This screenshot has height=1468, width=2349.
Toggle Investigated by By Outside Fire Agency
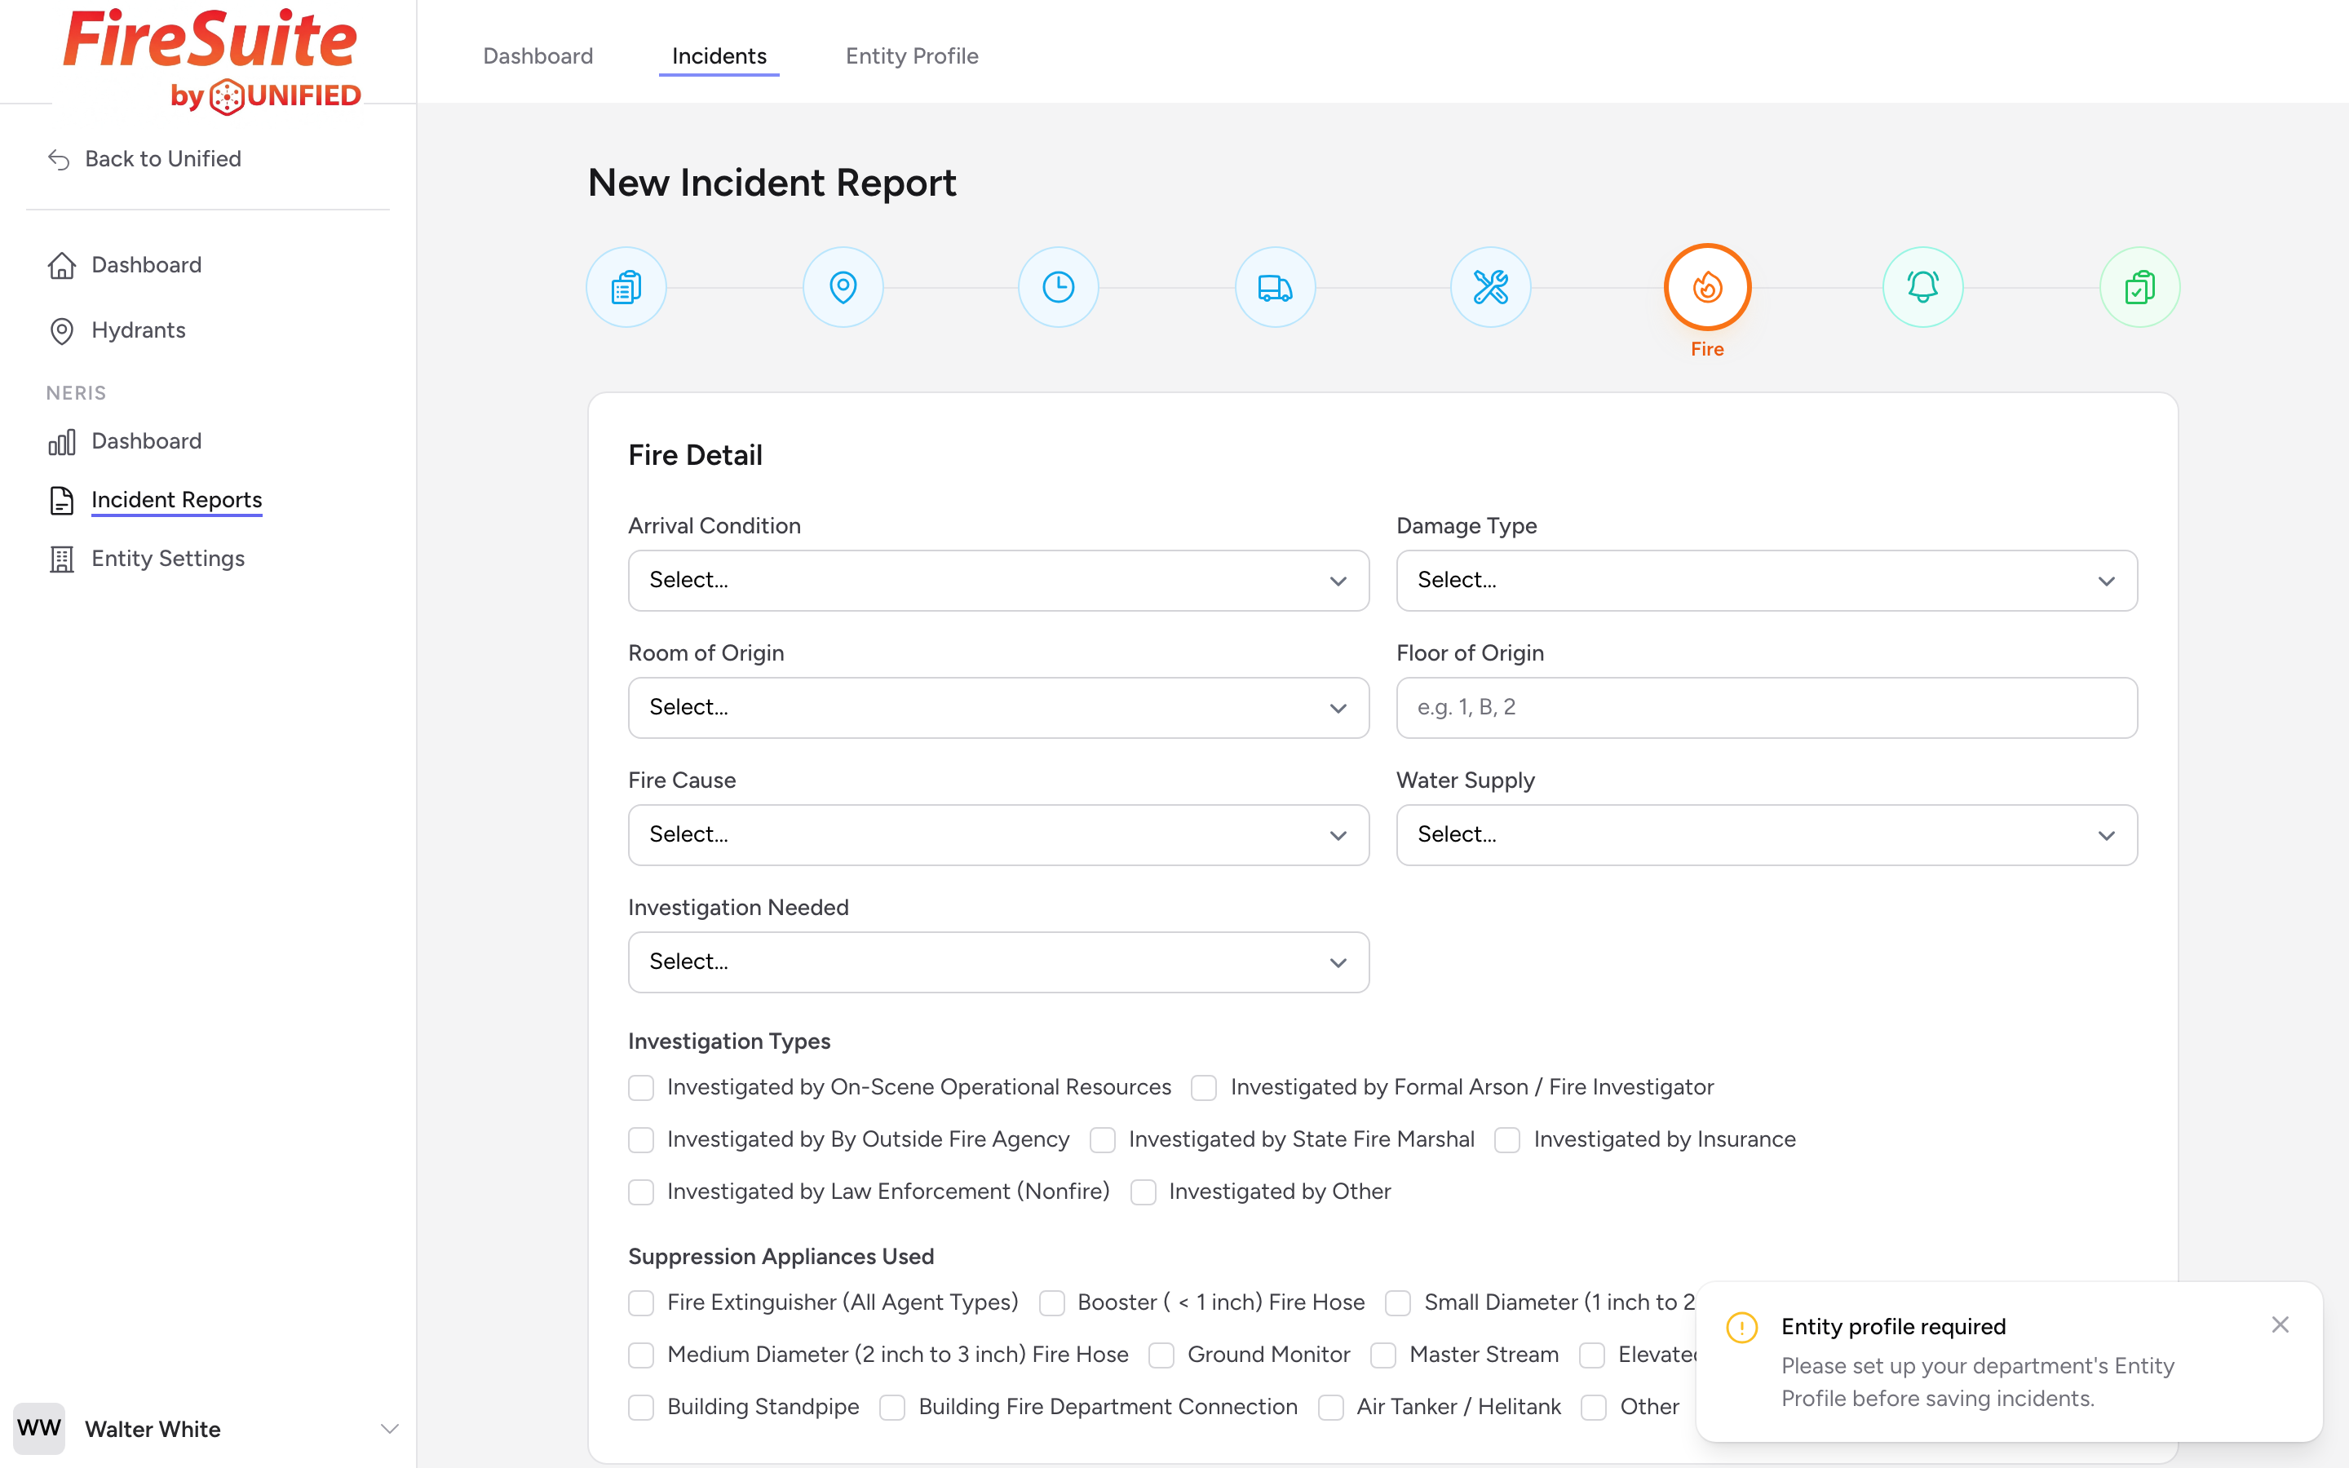coord(640,1140)
